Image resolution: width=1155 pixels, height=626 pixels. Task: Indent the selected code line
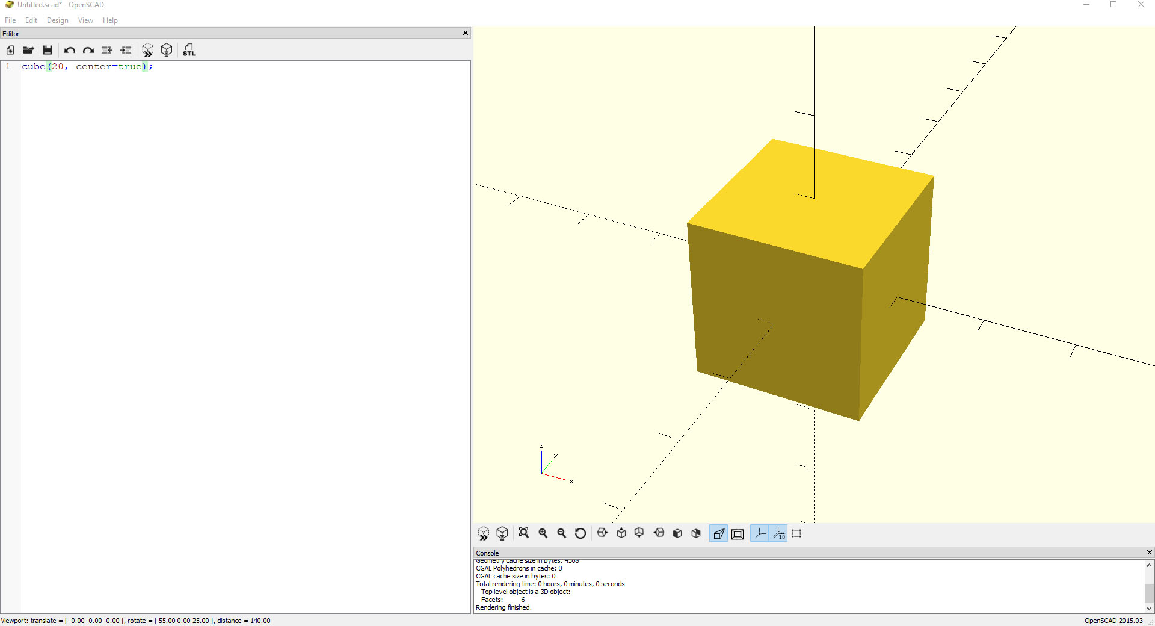coord(126,50)
